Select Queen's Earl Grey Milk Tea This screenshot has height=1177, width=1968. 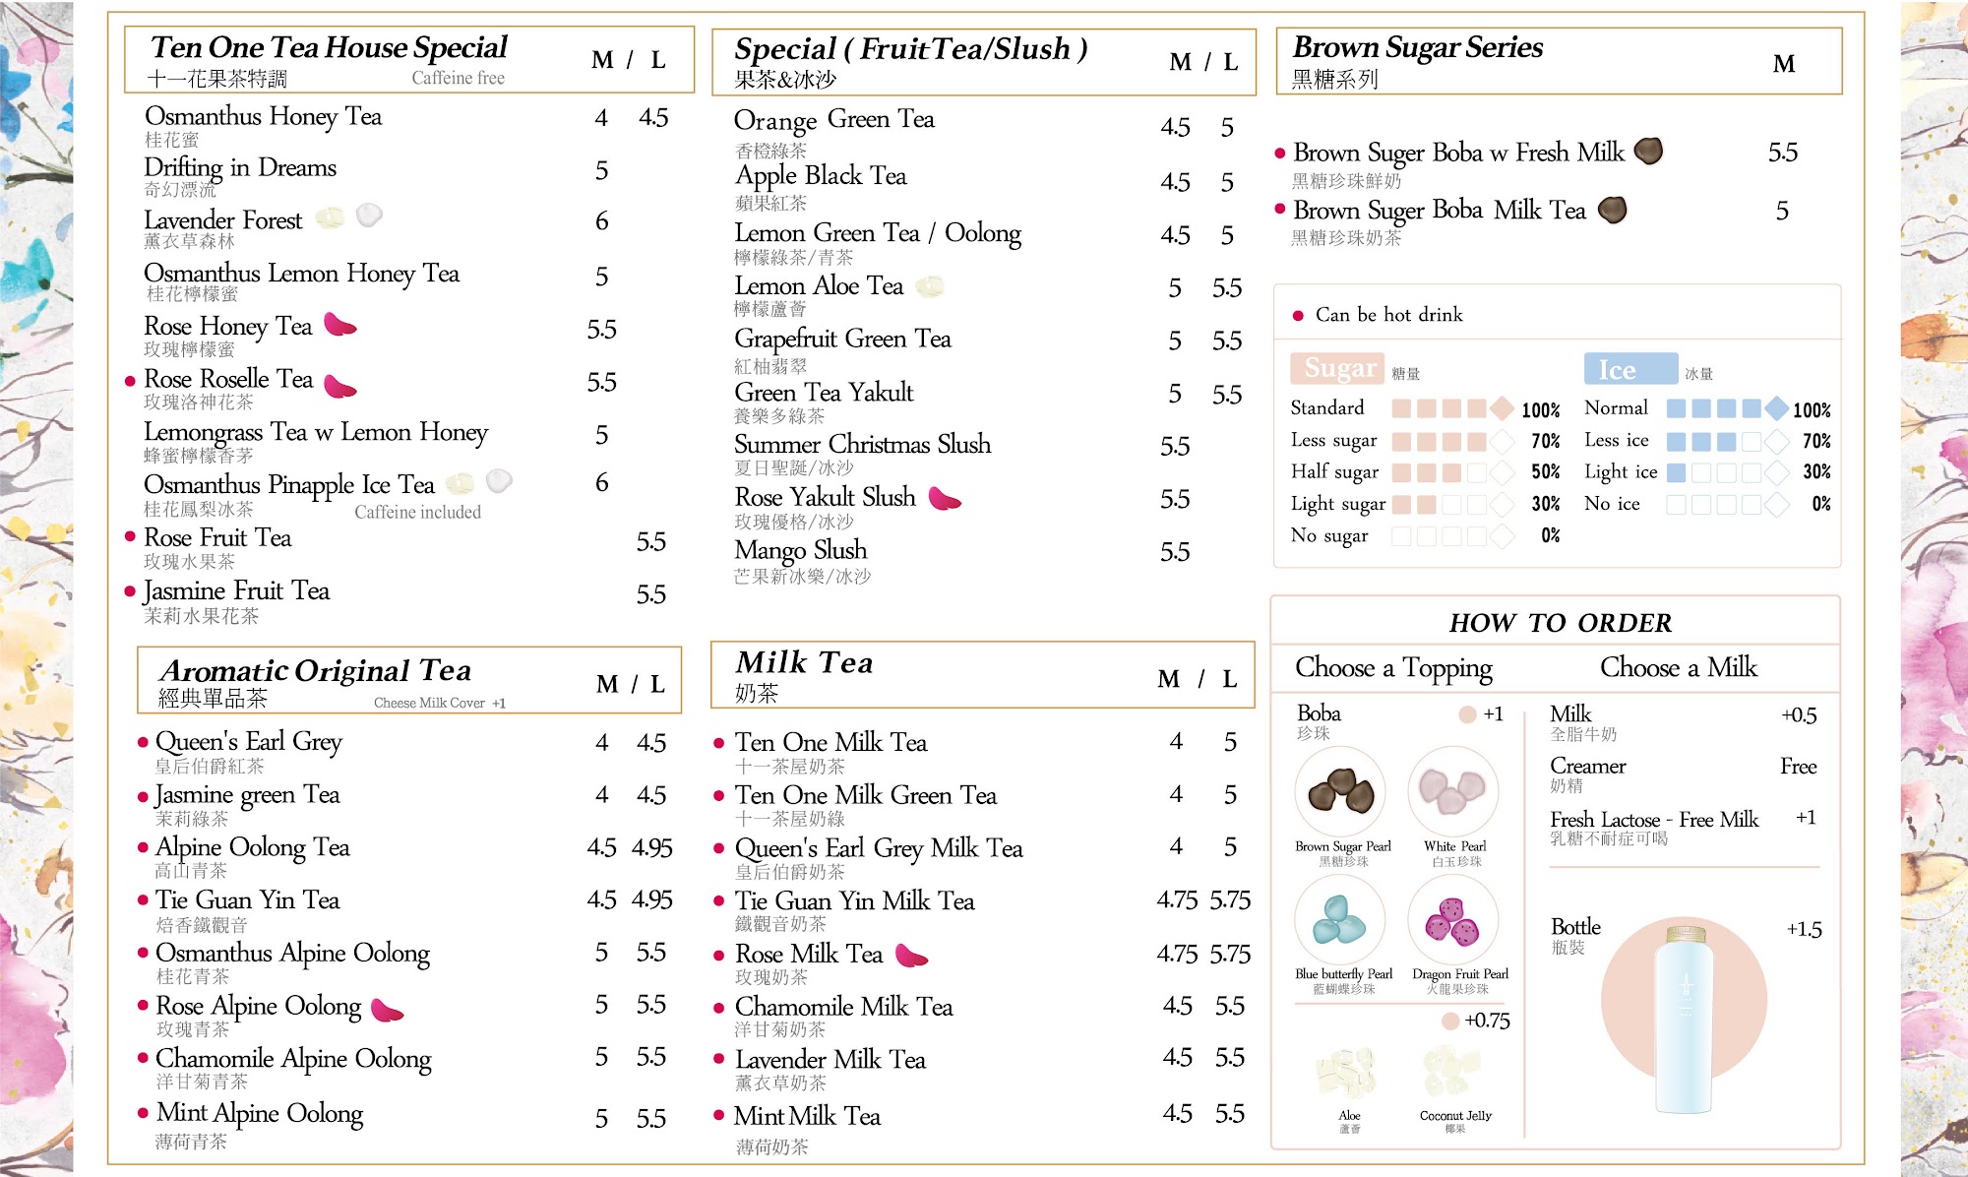pos(879,848)
